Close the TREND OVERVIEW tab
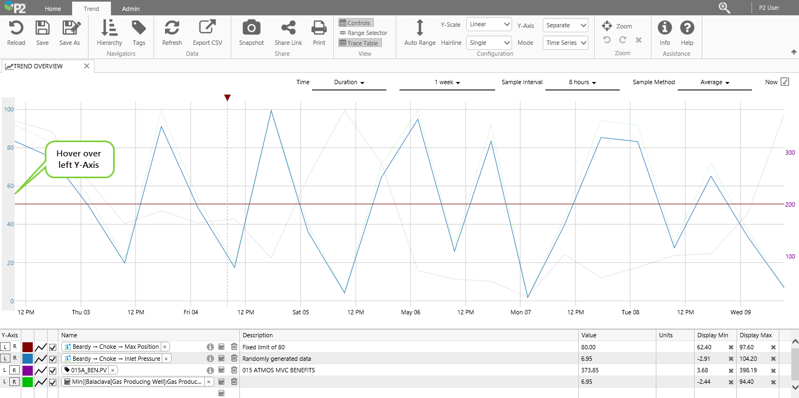The height and width of the screenshot is (398, 799). [x=86, y=66]
